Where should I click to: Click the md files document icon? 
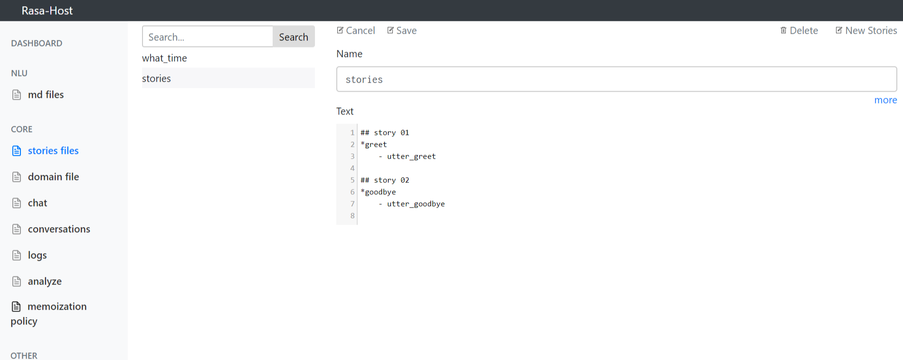pyautogui.click(x=17, y=95)
